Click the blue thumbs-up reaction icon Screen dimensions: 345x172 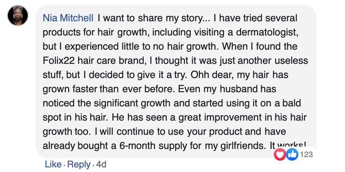click(x=292, y=154)
